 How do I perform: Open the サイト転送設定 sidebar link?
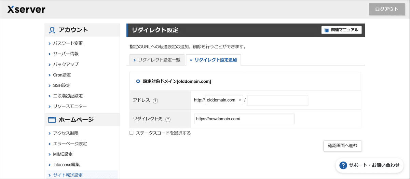point(68,175)
